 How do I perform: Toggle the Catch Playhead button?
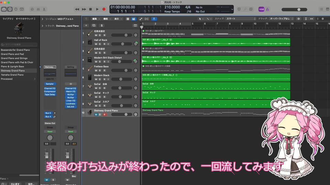pos(154,19)
